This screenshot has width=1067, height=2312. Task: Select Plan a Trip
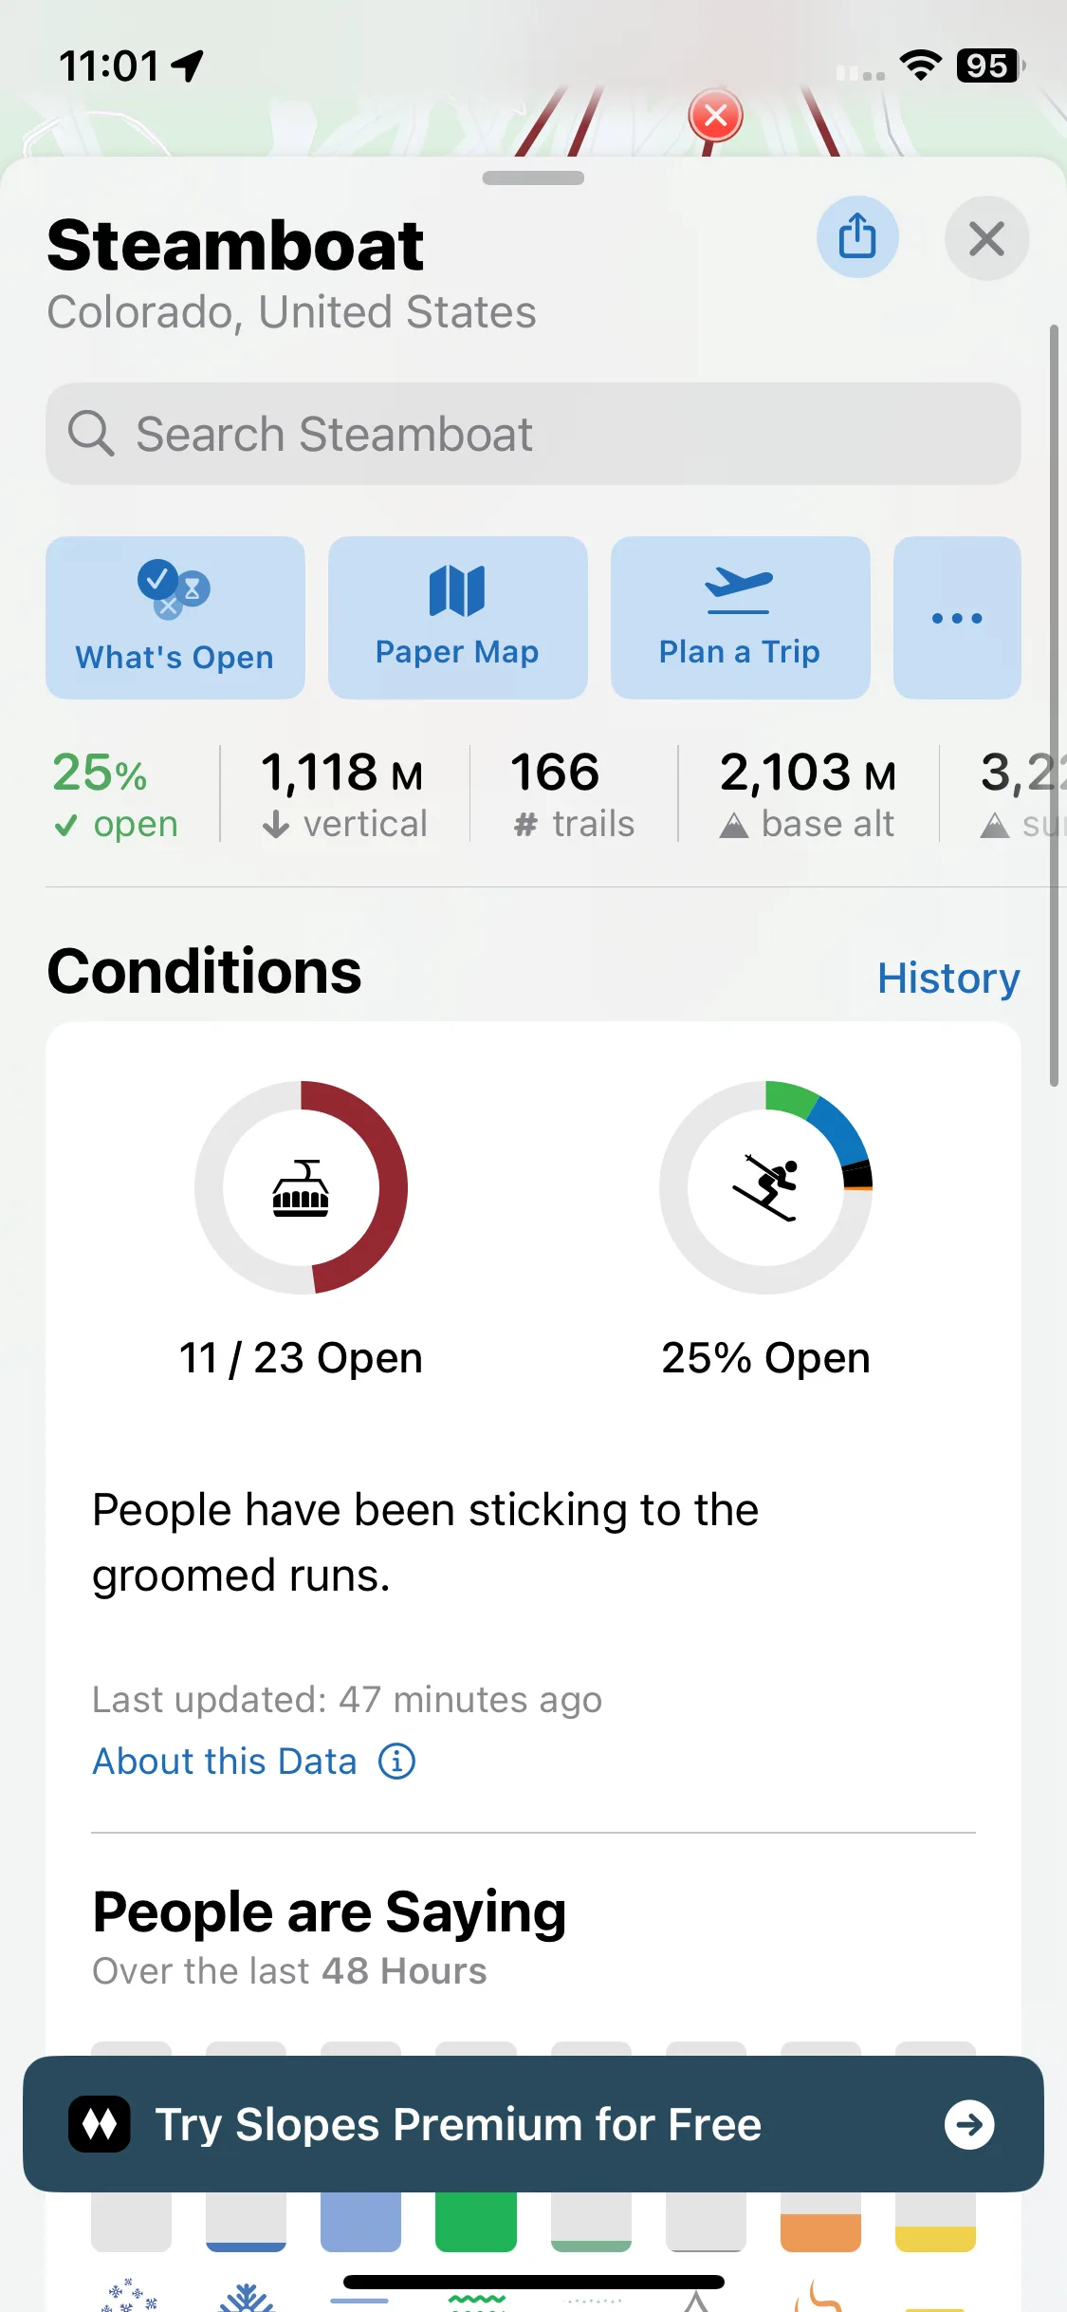pos(740,618)
